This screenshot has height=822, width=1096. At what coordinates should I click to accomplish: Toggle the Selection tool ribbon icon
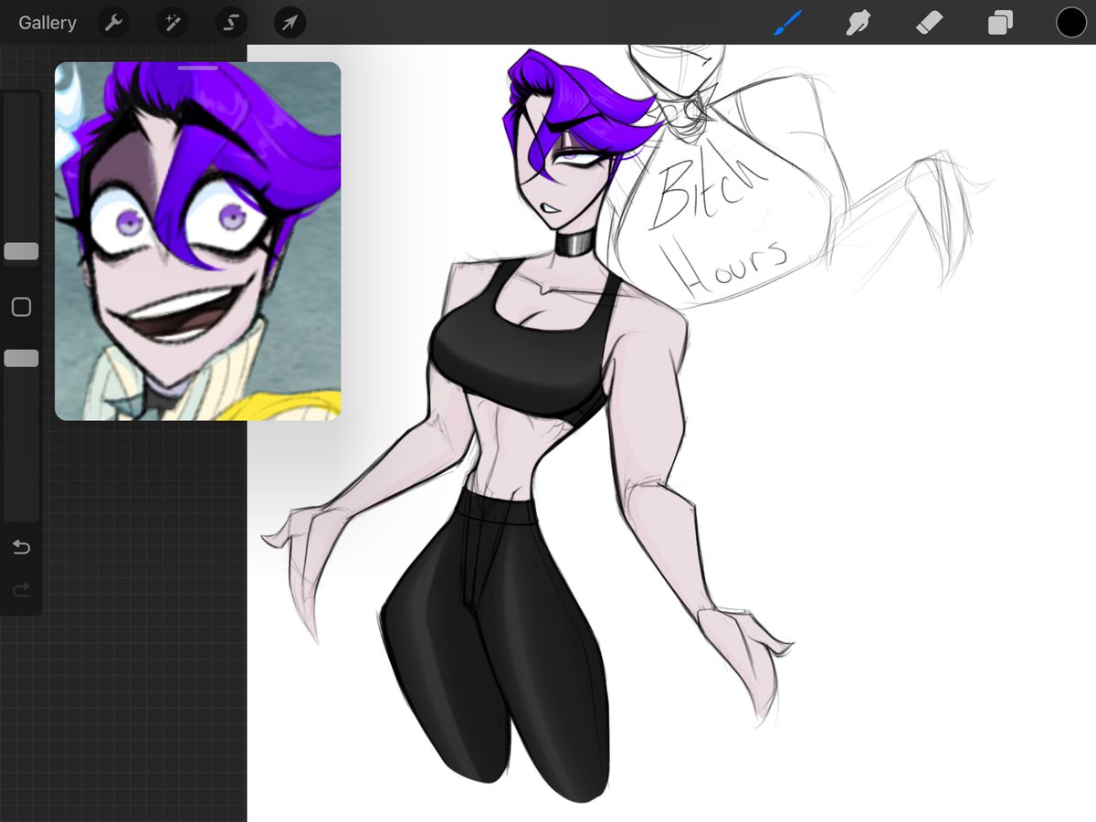230,22
